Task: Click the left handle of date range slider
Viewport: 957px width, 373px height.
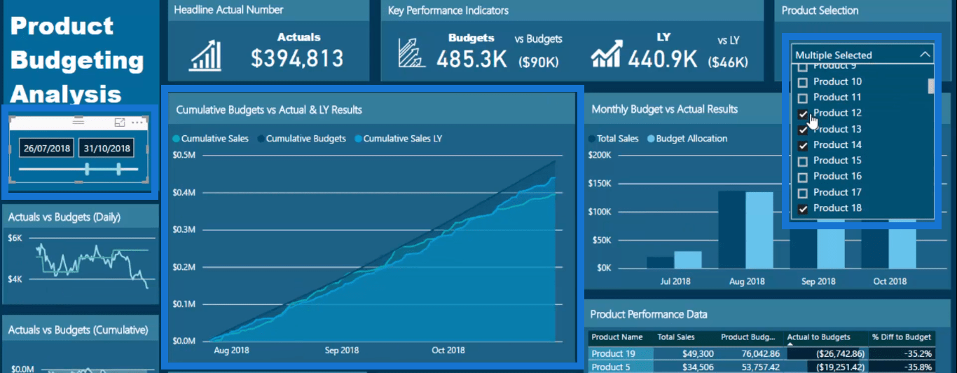Action: [88, 169]
